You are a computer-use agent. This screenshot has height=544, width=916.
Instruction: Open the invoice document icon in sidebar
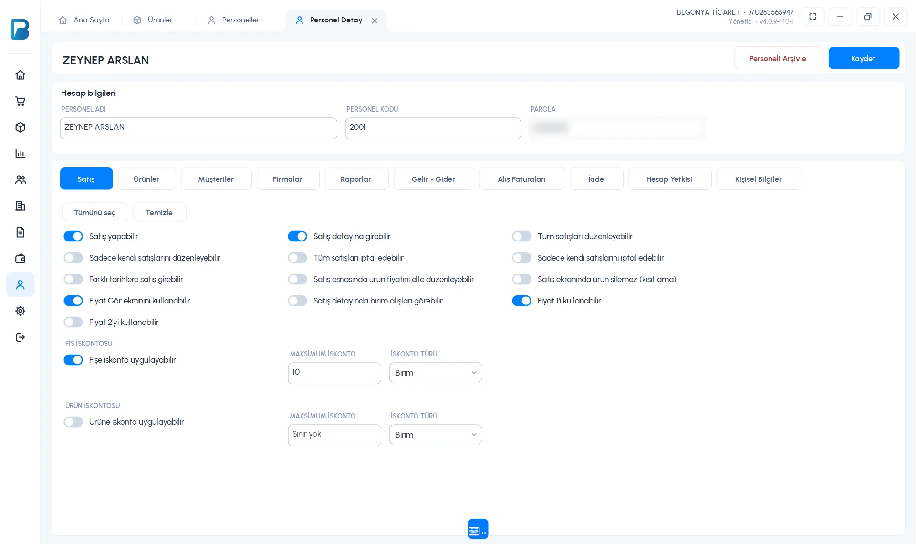pos(20,232)
